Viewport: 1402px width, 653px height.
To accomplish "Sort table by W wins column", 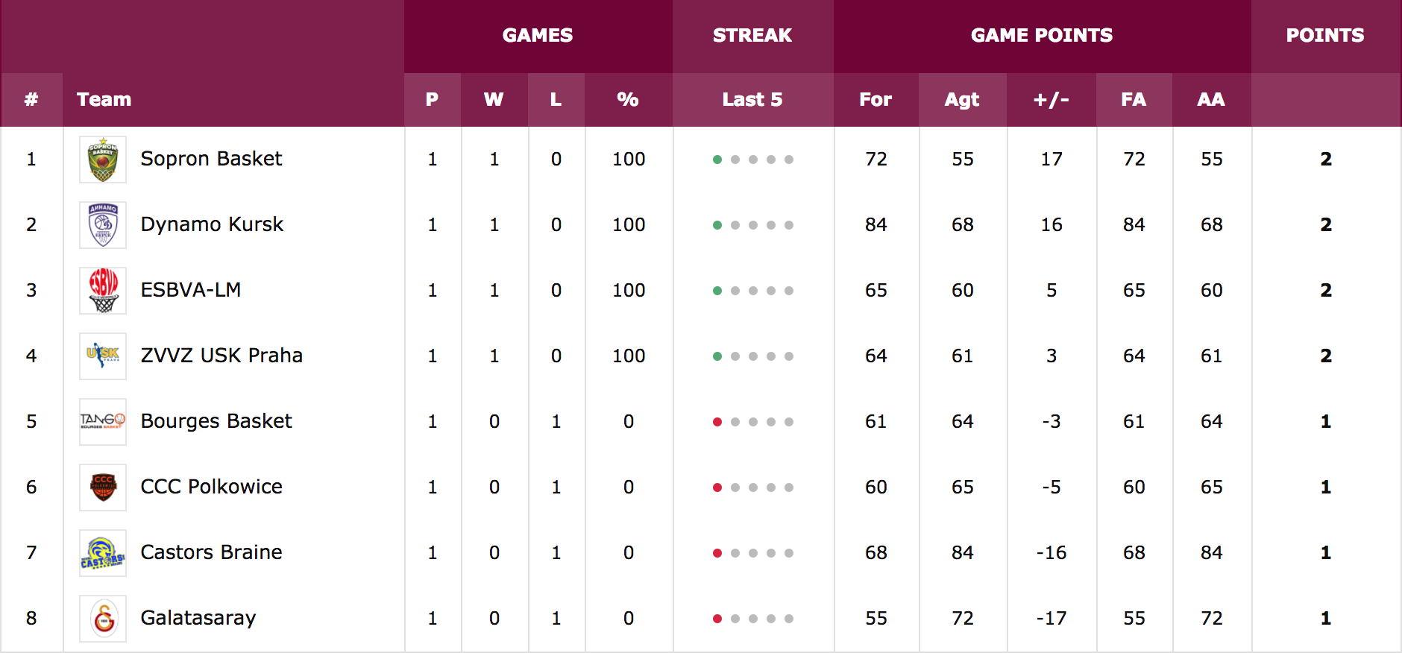I will coord(494,99).
